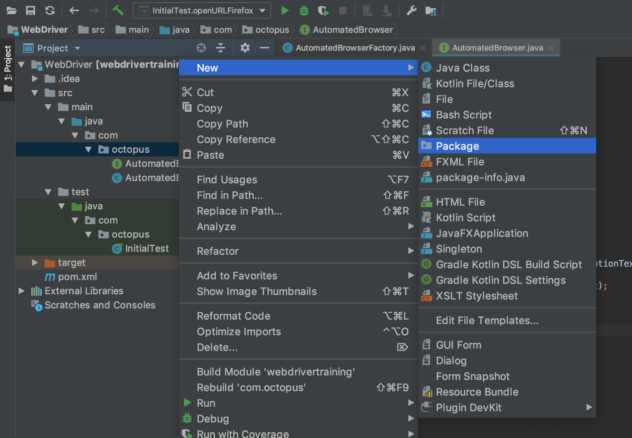Select Package in the New submenu
632x438 pixels.
point(457,146)
